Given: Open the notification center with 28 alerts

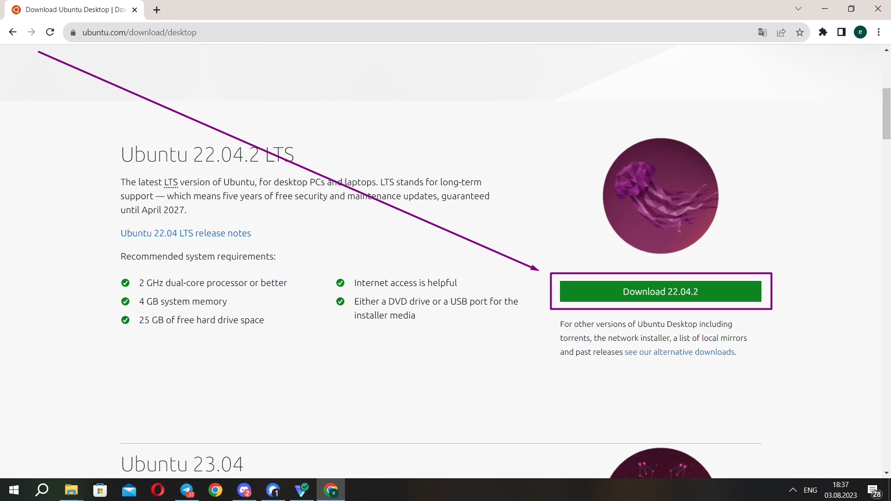Looking at the screenshot, I should pos(874,490).
